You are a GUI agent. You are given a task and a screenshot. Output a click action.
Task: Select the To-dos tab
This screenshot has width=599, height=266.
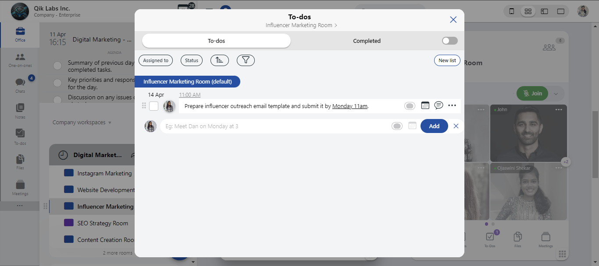tap(216, 41)
